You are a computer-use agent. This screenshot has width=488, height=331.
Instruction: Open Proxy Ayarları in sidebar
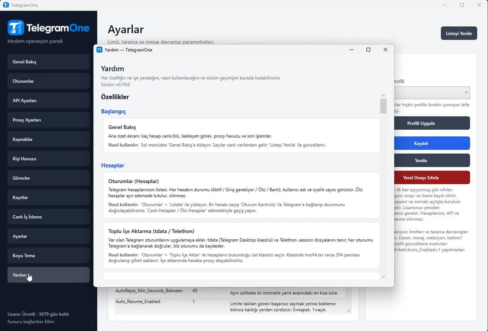click(x=48, y=120)
